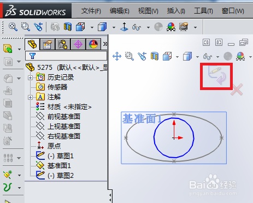
Task: Open extrude feature dropdown in sidebar
Action: pyautogui.click(x=19, y=49)
